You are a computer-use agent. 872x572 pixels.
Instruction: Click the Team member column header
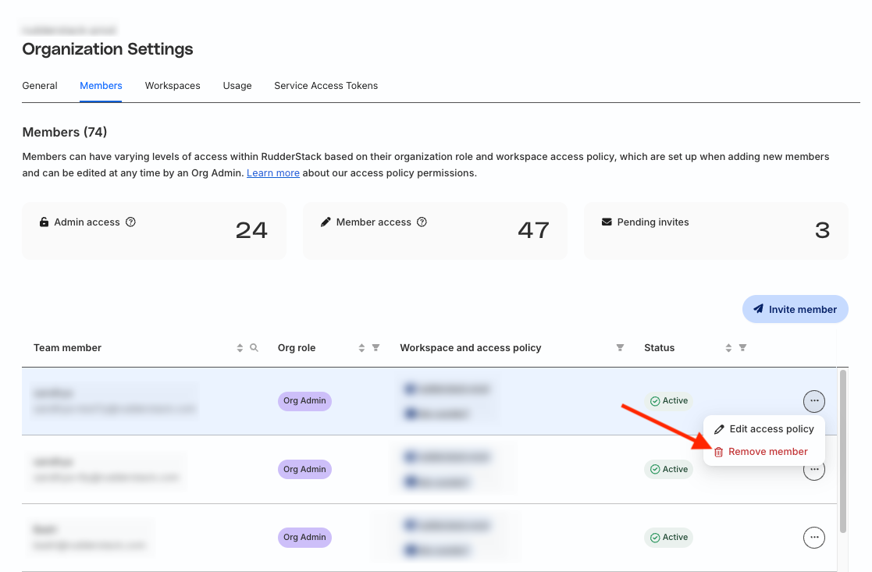67,348
